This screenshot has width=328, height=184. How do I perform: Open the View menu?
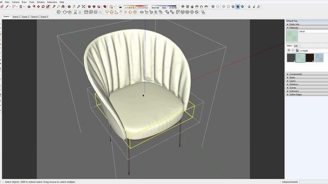pos(7,2)
